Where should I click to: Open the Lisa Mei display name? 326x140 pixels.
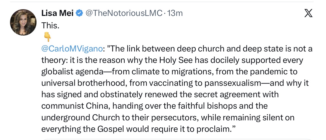58,13
